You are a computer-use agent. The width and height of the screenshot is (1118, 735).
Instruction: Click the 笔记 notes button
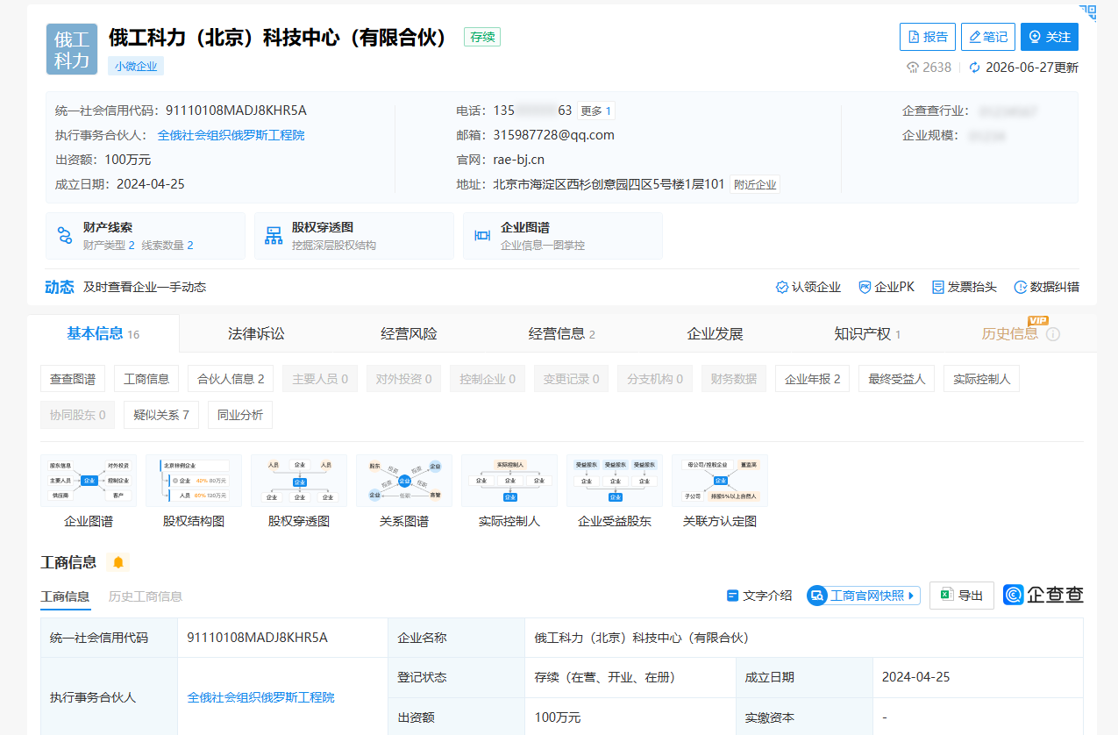[988, 37]
